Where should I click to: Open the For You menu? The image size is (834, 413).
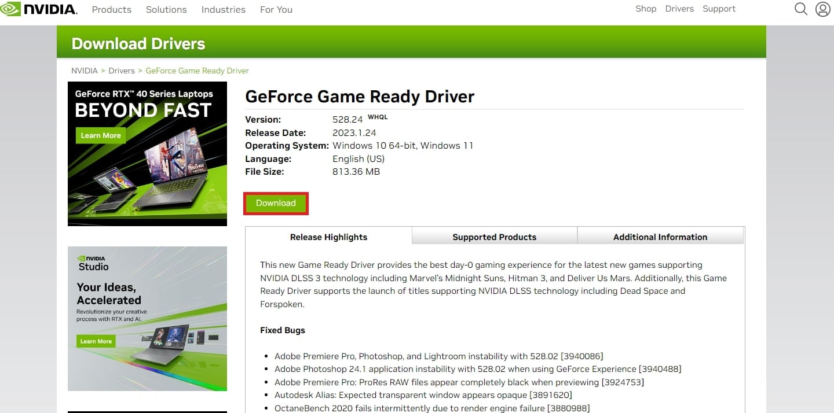(x=276, y=9)
